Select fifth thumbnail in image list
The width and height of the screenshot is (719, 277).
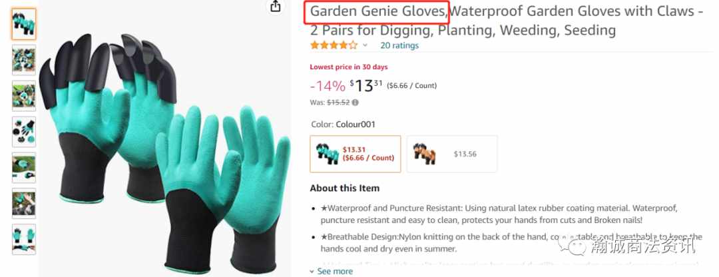(24, 167)
